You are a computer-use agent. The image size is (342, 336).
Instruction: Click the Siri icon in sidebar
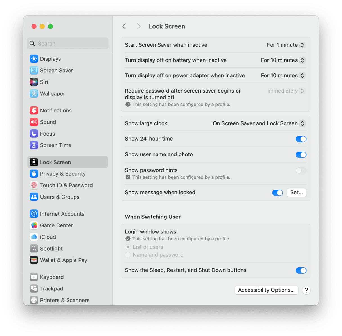[34, 82]
